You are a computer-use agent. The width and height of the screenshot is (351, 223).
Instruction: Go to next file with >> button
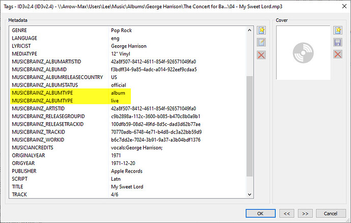pos(305,214)
